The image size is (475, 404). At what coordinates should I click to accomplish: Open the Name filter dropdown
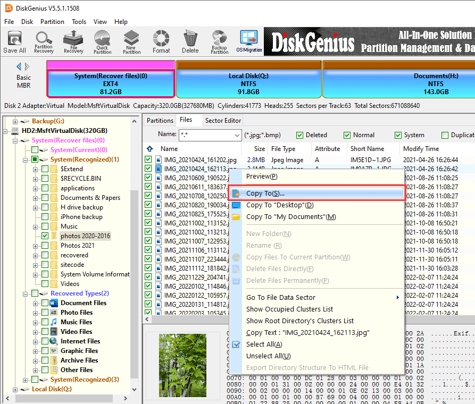coord(236,135)
